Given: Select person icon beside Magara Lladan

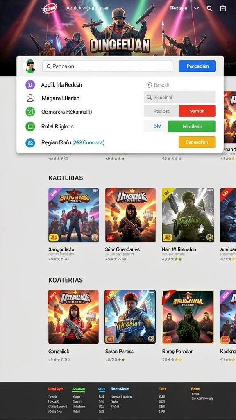Looking at the screenshot, I should (30, 98).
